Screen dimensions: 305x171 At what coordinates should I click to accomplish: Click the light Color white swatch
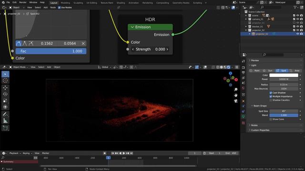[284, 75]
